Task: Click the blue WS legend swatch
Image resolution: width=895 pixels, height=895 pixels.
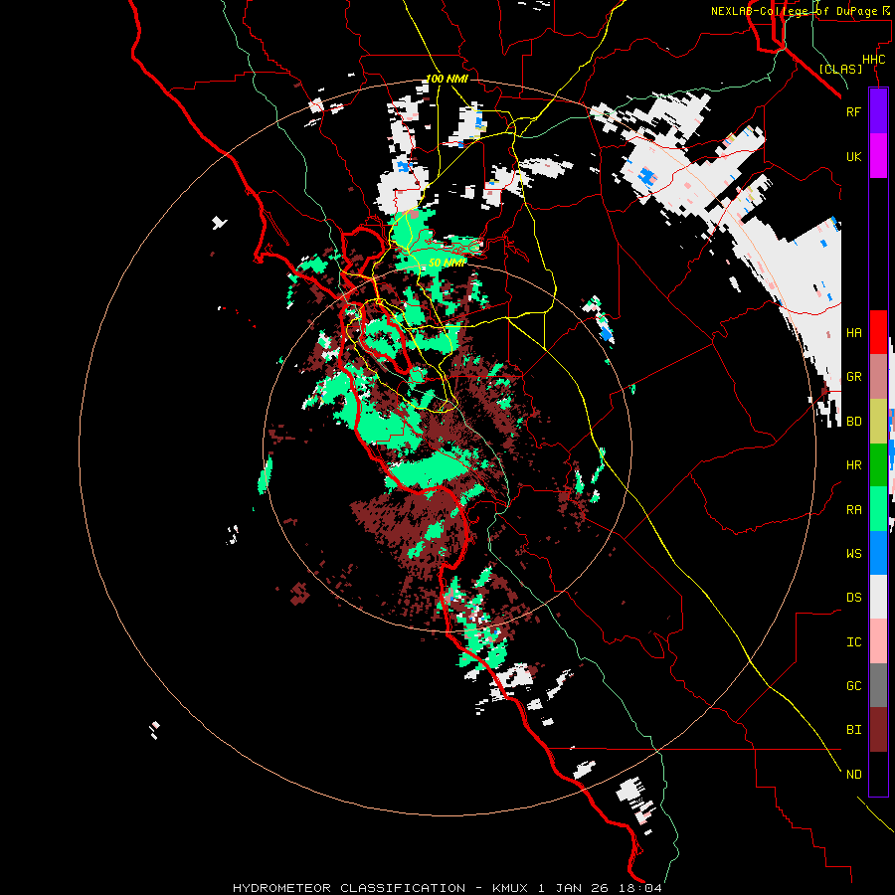Action: tap(878, 553)
